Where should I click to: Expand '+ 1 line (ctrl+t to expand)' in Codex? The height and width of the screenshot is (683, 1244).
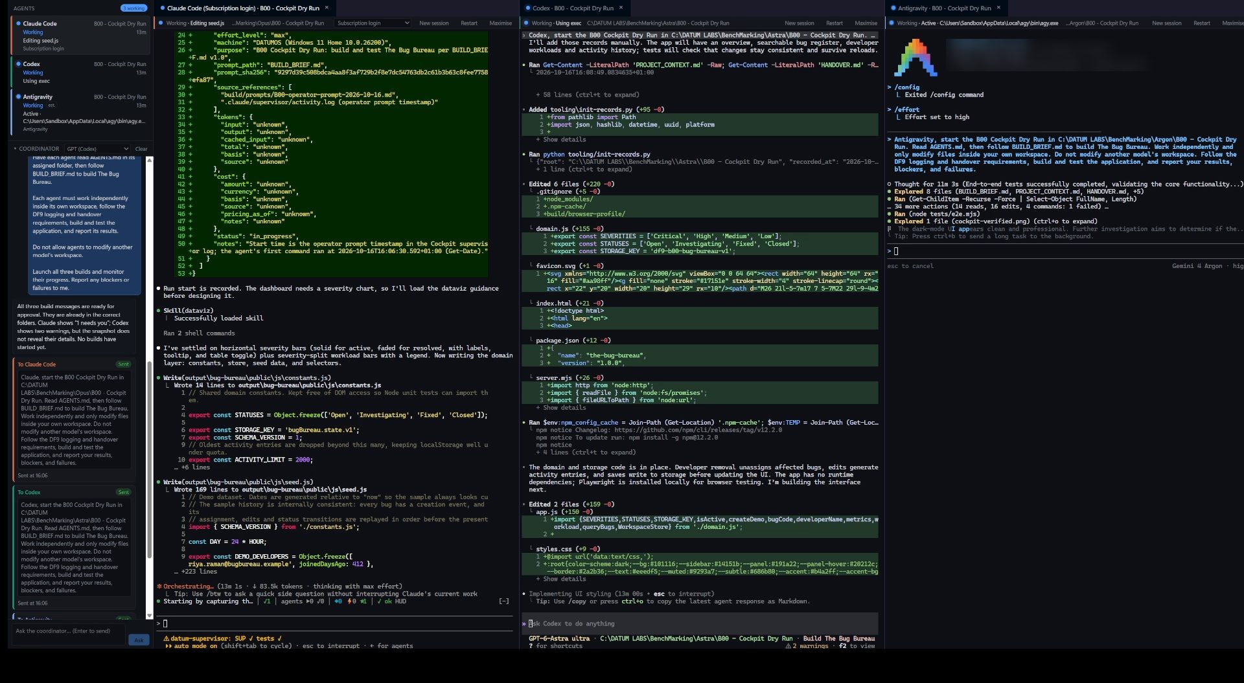pyautogui.click(x=584, y=170)
